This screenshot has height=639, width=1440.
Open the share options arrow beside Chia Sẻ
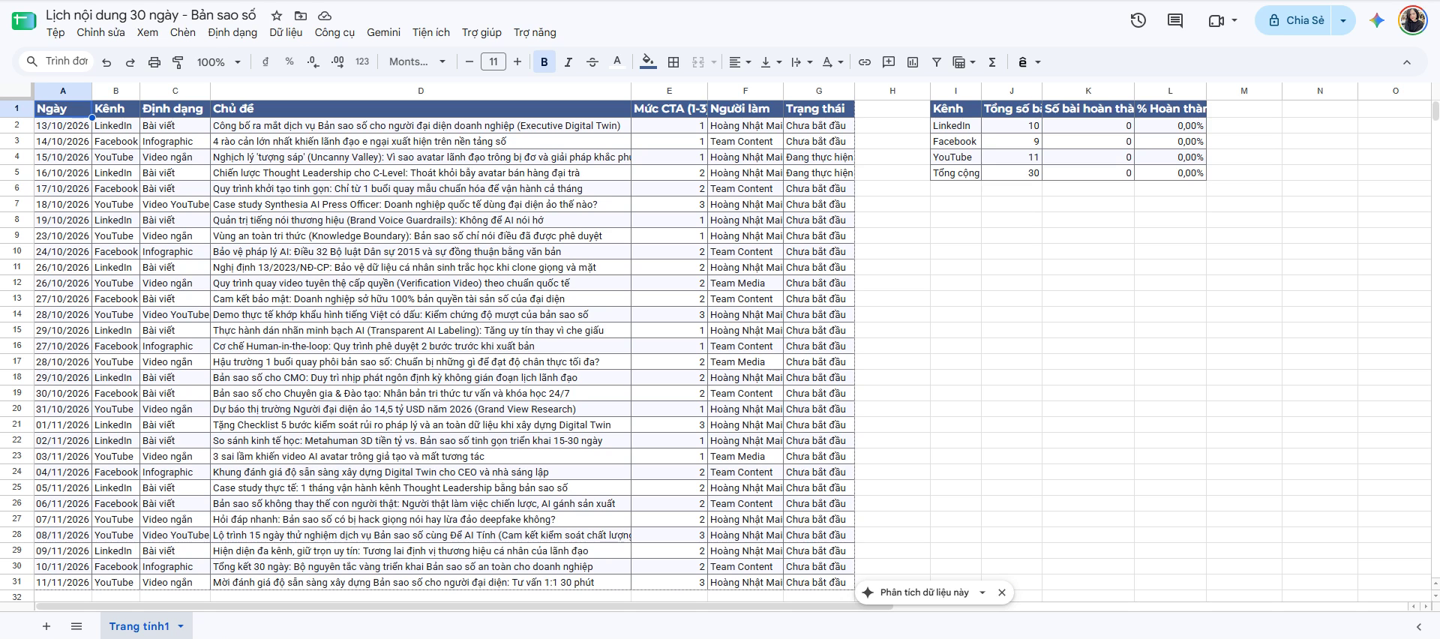(1343, 20)
